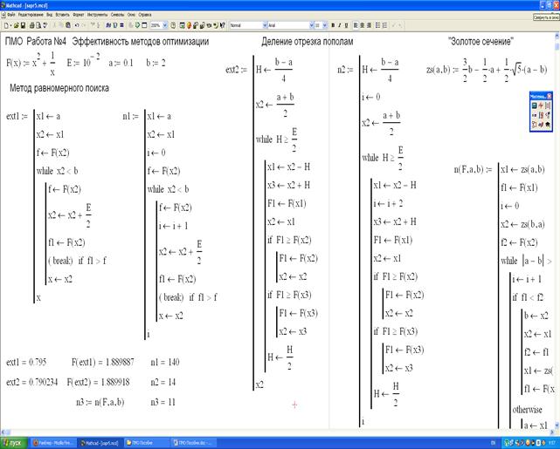Open the Вид menu
The image size is (560, 449).
click(49, 15)
